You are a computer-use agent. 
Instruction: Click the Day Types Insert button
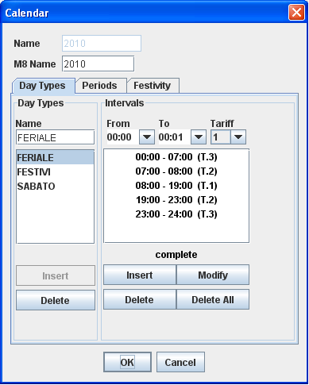pyautogui.click(x=56, y=275)
